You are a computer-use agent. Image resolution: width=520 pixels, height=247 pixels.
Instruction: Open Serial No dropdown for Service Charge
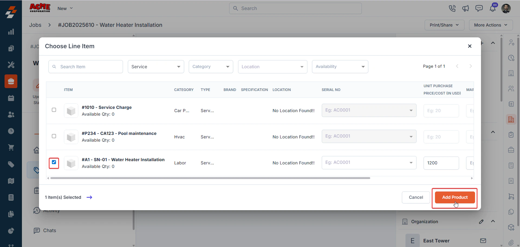click(369, 110)
